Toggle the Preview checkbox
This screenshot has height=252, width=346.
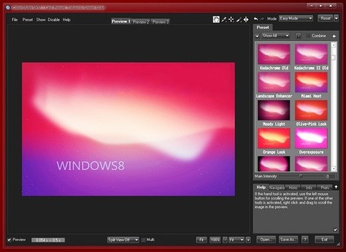click(x=9, y=240)
